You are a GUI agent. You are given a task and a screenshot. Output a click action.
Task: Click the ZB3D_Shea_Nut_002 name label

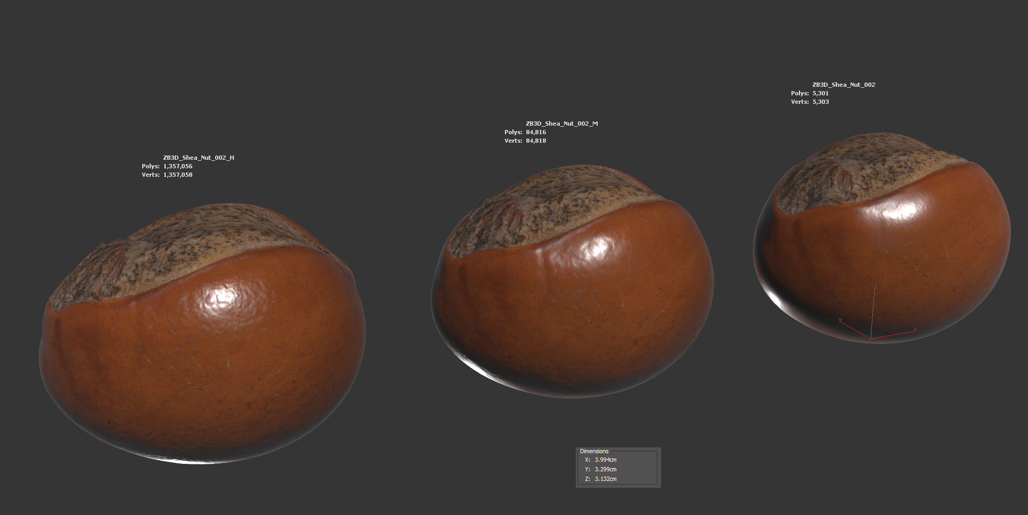pyautogui.click(x=843, y=85)
